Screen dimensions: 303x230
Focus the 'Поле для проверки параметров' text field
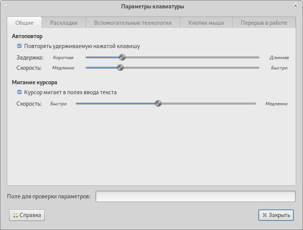[x=195, y=196]
